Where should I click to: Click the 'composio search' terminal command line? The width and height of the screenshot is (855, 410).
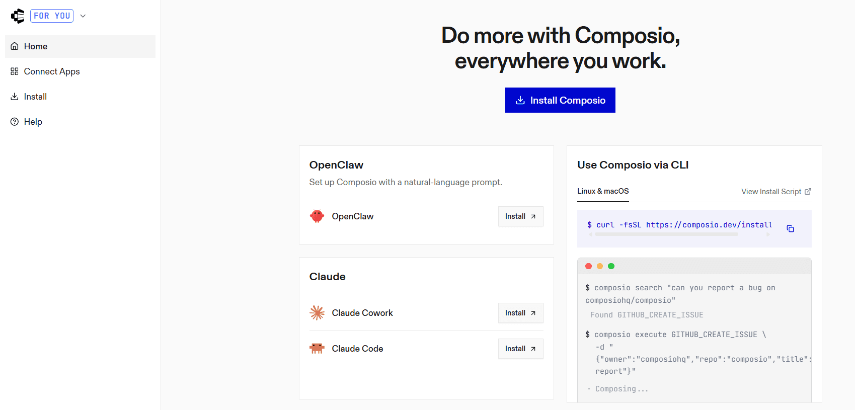coord(680,294)
